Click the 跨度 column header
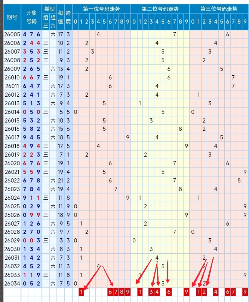This screenshot has height=302, width=249. (68, 17)
